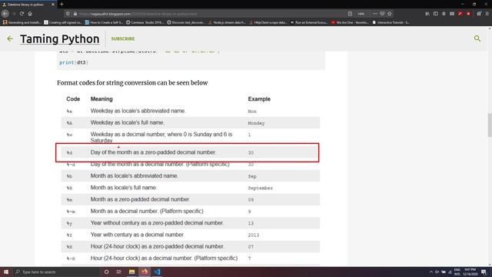Open Task View on the taskbar

click(119, 272)
